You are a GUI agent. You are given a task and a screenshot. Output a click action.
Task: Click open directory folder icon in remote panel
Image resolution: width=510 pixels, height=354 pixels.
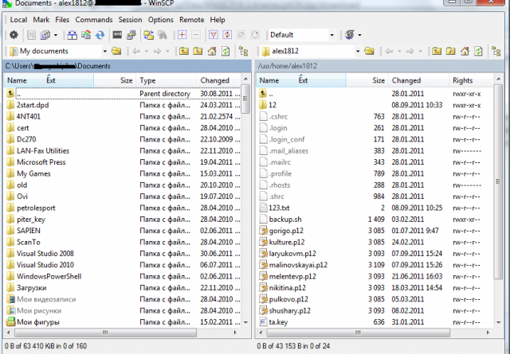(x=369, y=51)
